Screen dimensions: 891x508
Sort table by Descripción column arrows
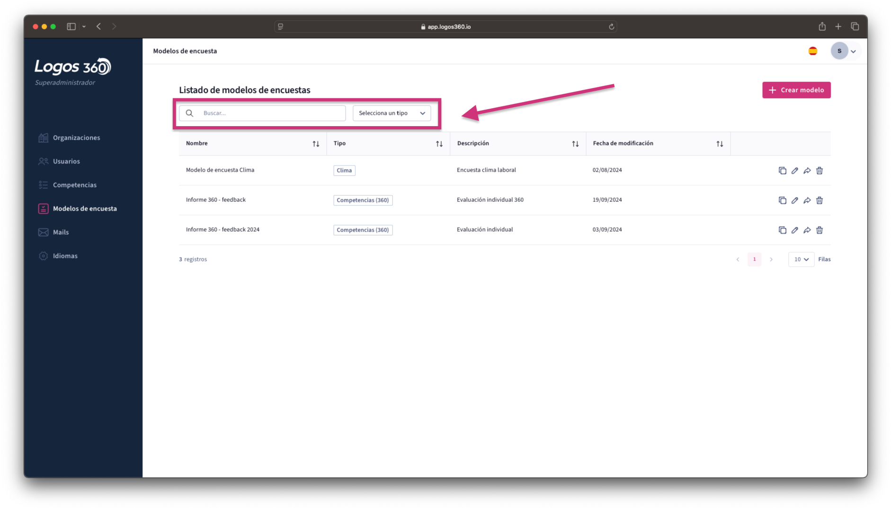(575, 144)
